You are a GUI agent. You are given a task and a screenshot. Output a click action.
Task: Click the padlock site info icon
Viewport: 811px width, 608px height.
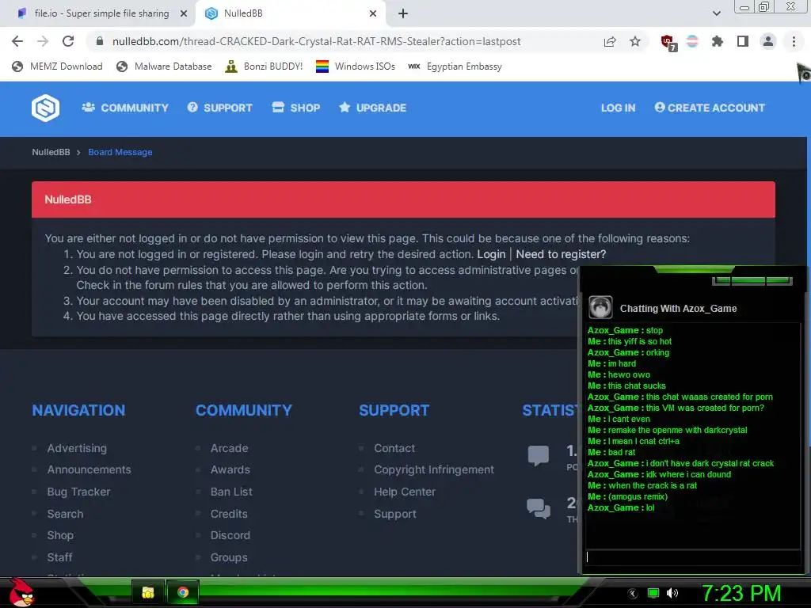point(100,41)
